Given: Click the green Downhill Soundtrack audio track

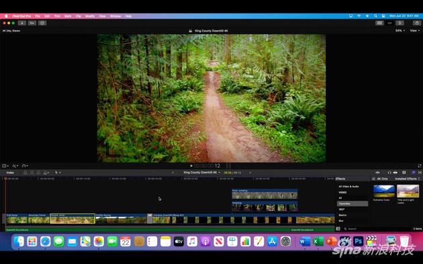Looking at the screenshot, I should [x=170, y=230].
